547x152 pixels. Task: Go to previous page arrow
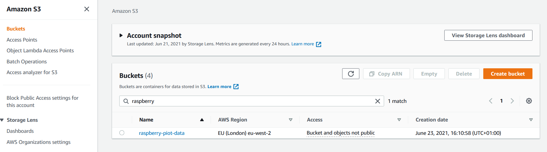(x=491, y=101)
